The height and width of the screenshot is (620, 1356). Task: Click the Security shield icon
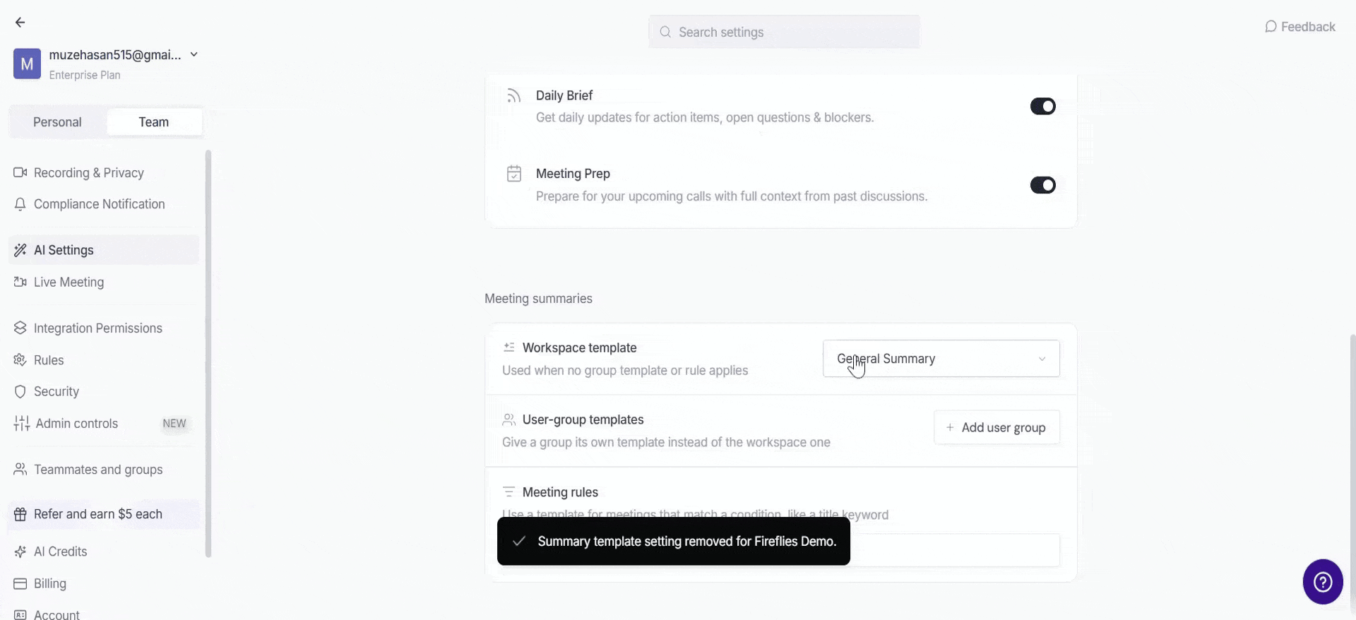coord(20,391)
